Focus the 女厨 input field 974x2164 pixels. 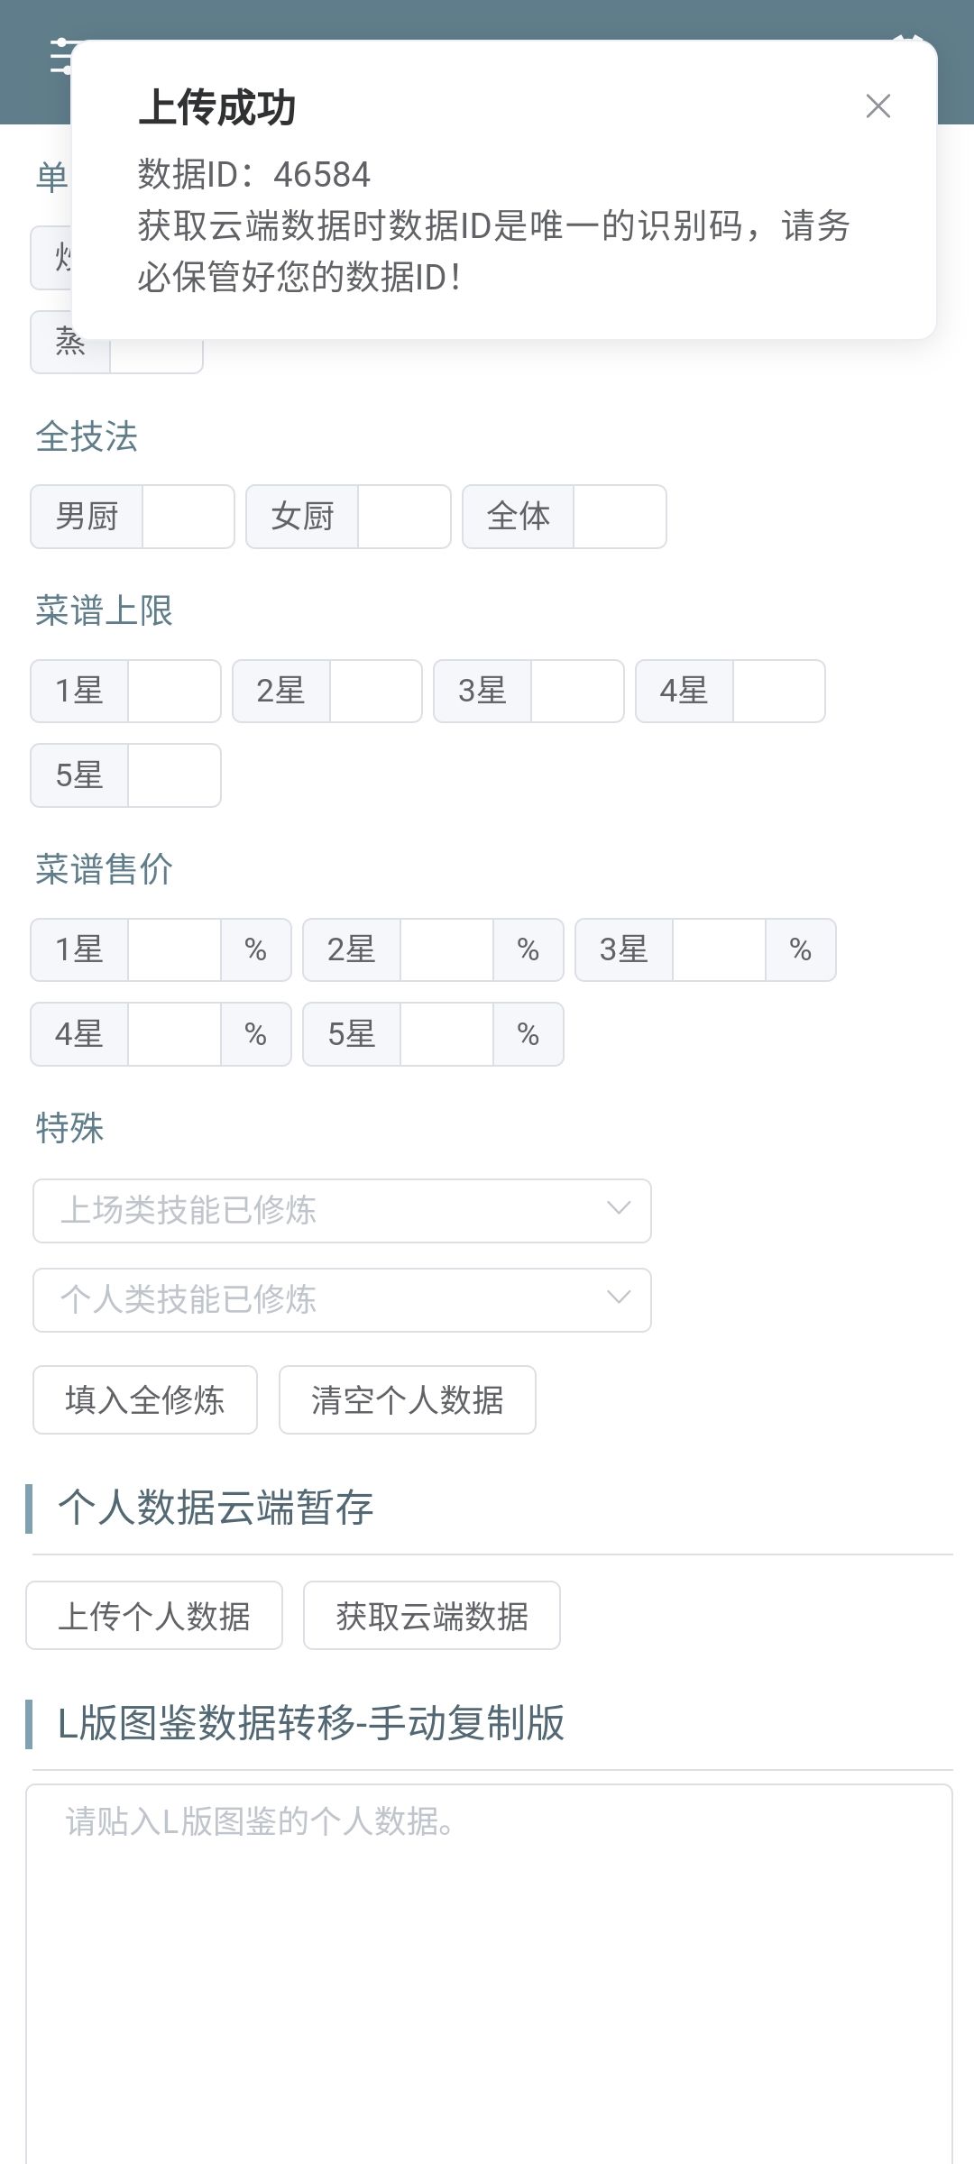coord(404,517)
